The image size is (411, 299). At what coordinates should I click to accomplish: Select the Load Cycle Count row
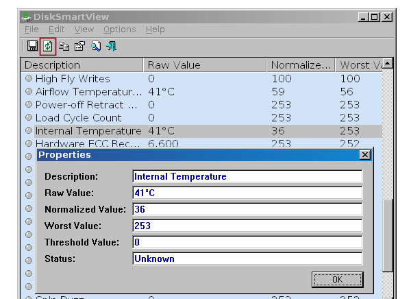pyautogui.click(x=201, y=117)
